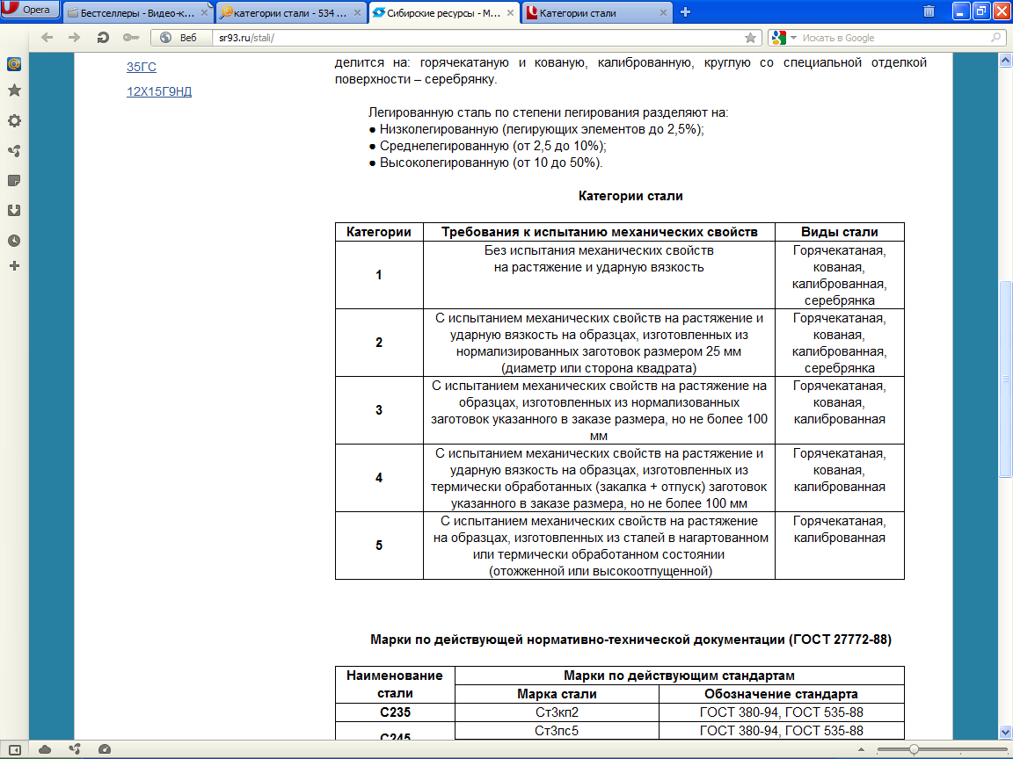This screenshot has height=759, width=1013.
Task: Open the 12Х15Г9НД steel link
Action: (159, 91)
